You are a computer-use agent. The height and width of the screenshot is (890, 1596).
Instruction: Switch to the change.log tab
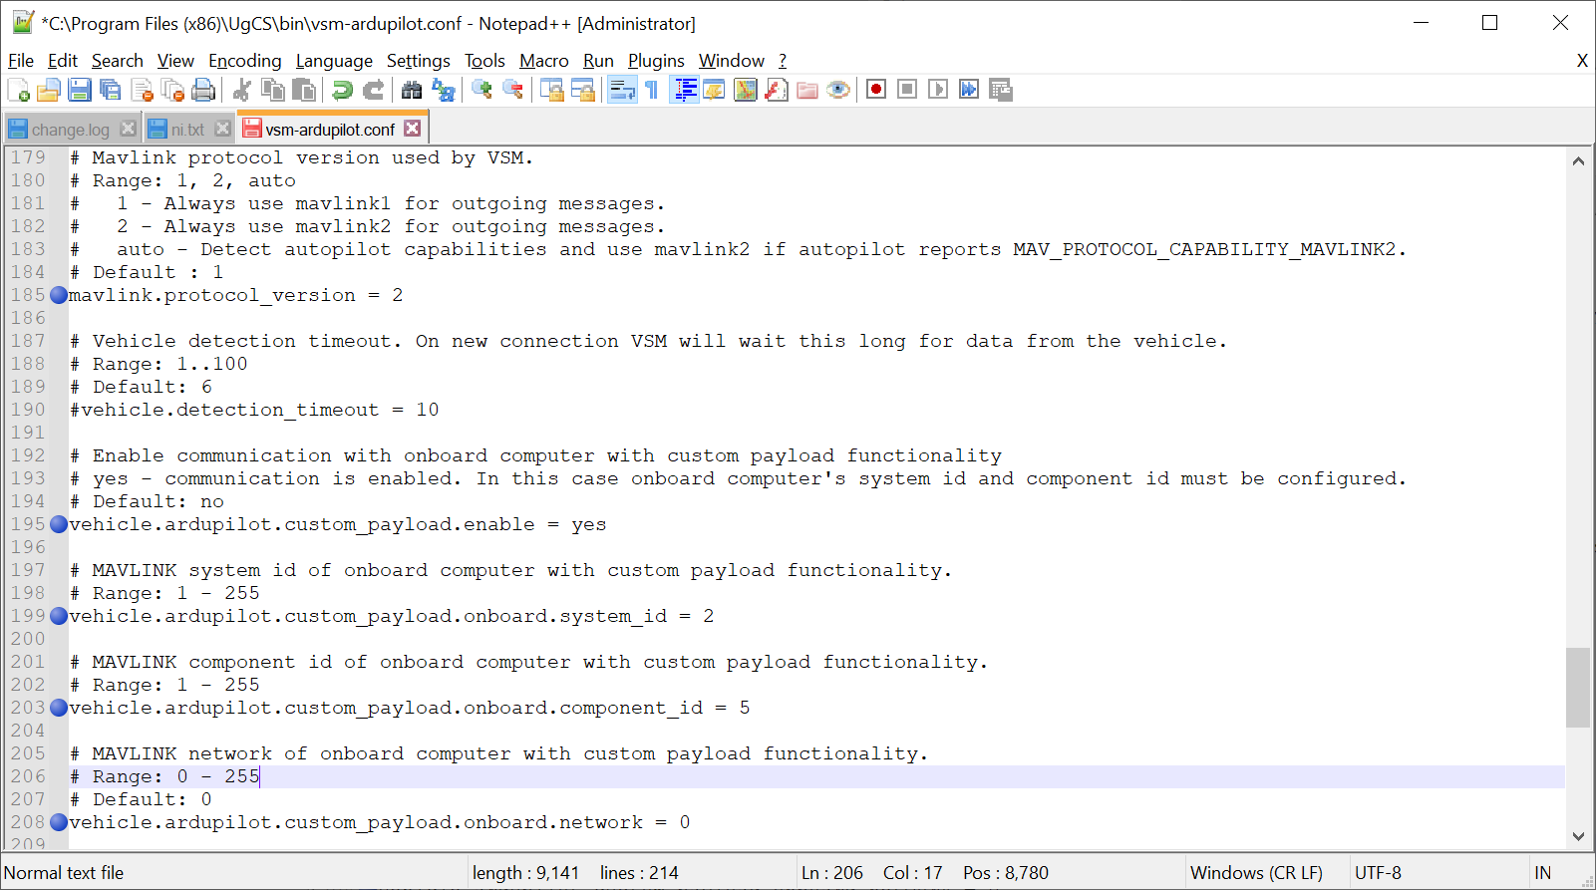(70, 130)
